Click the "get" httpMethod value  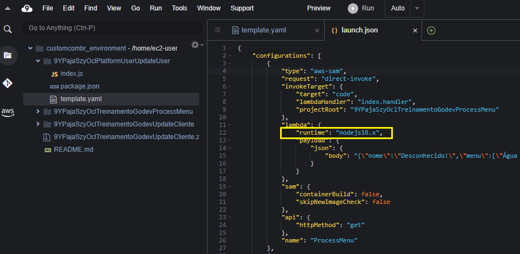click(x=355, y=225)
